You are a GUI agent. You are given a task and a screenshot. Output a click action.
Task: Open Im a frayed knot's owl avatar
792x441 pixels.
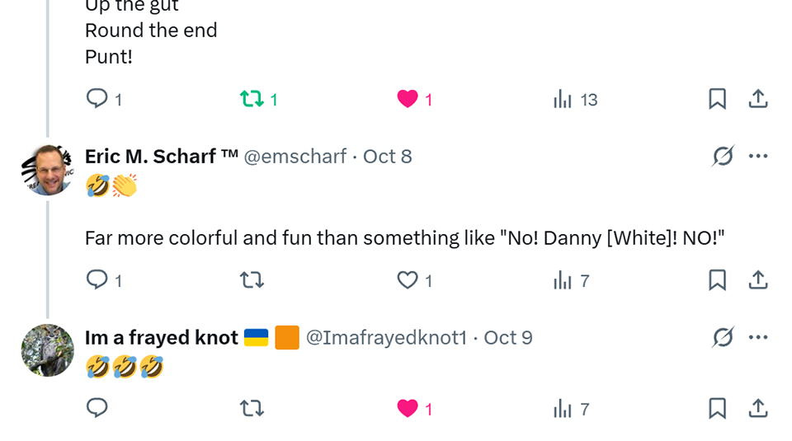click(47, 350)
